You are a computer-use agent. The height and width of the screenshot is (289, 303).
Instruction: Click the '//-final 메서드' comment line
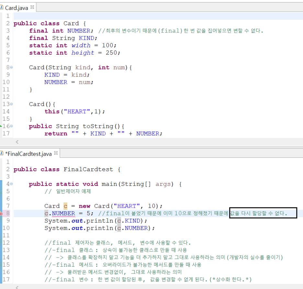pos(123,265)
